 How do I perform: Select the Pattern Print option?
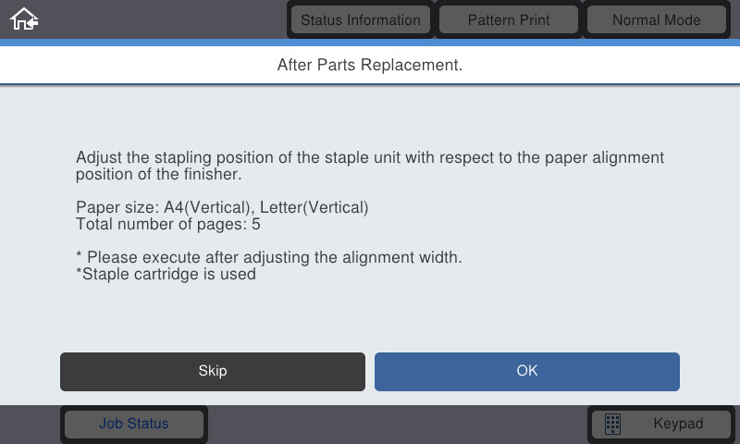pyautogui.click(x=509, y=19)
